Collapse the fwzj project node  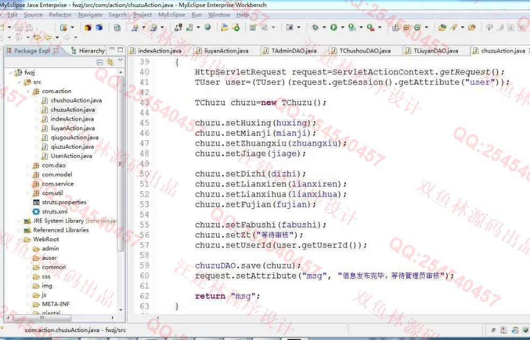pyautogui.click(x=11, y=72)
